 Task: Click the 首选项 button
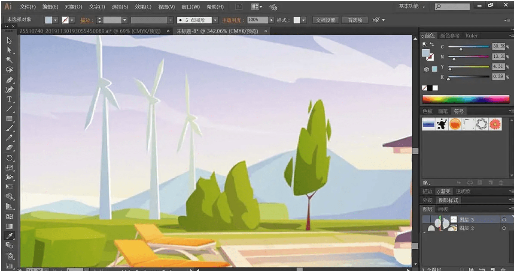click(355, 20)
